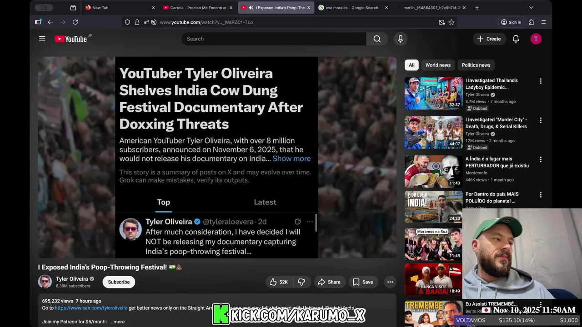582x327 pixels.
Task: Open more actions ellipsis under video
Action: 390,282
